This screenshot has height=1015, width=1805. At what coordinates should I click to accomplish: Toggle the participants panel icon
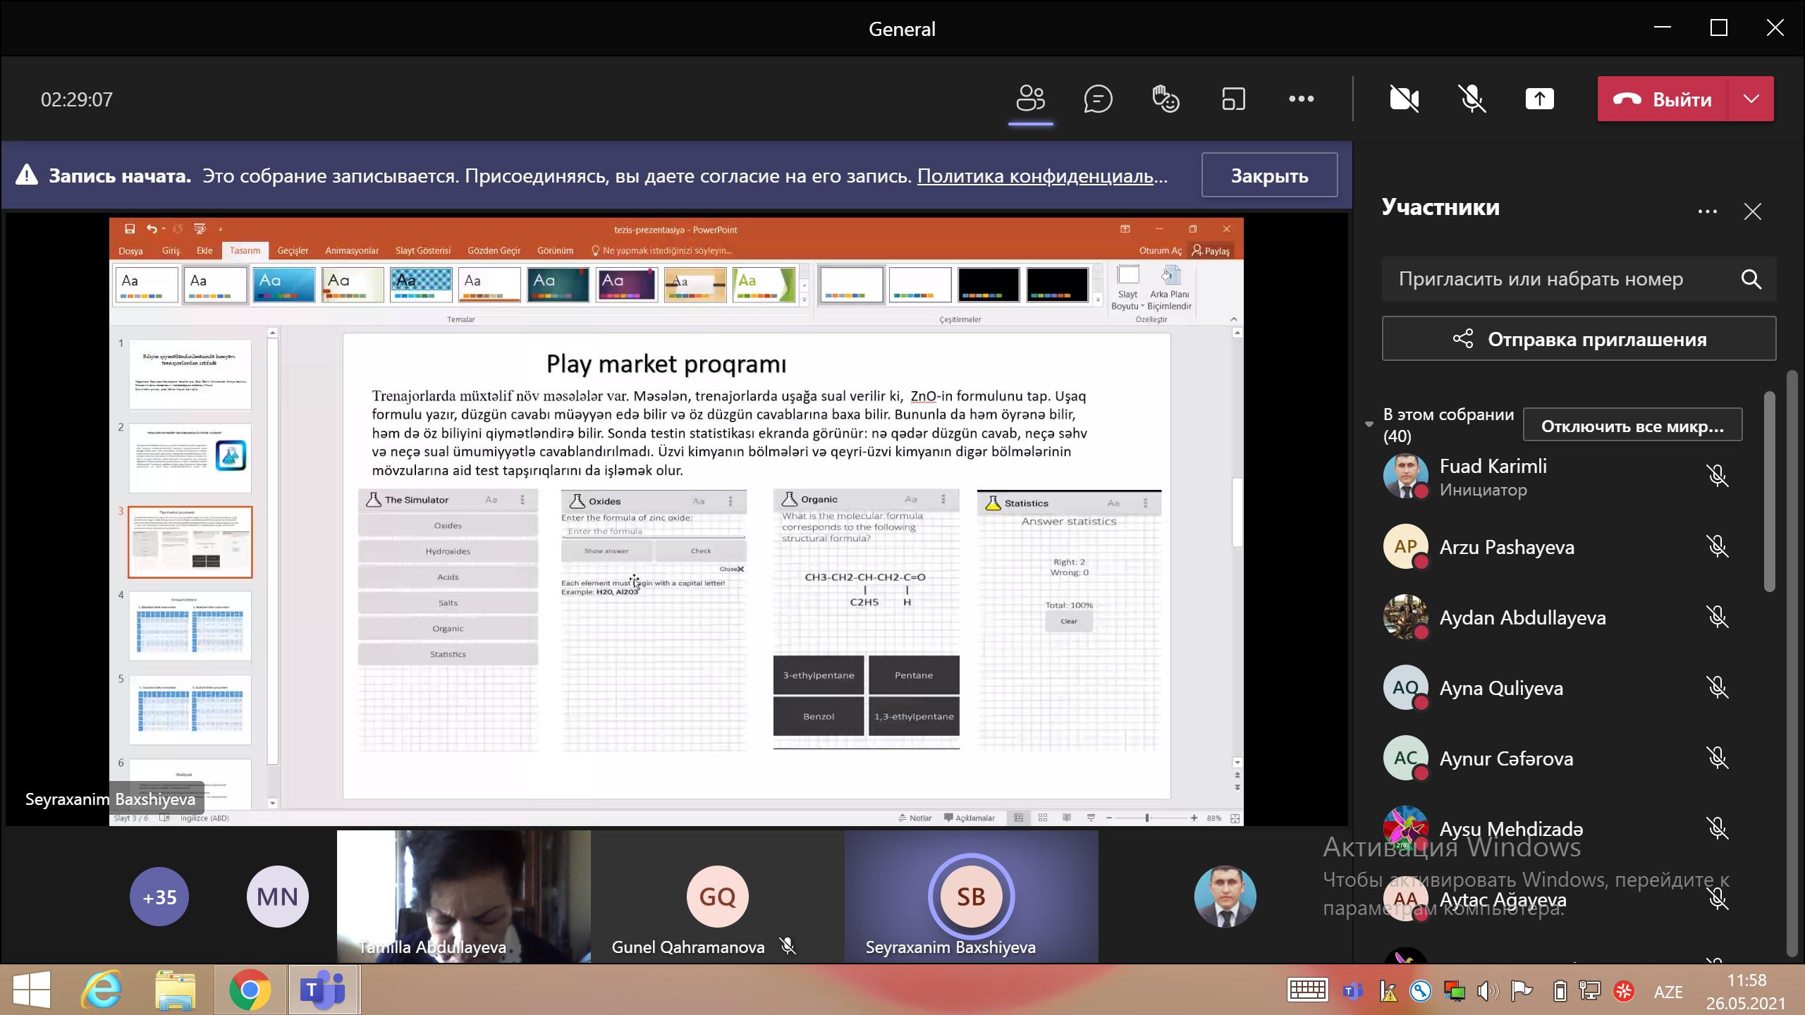pyautogui.click(x=1030, y=99)
